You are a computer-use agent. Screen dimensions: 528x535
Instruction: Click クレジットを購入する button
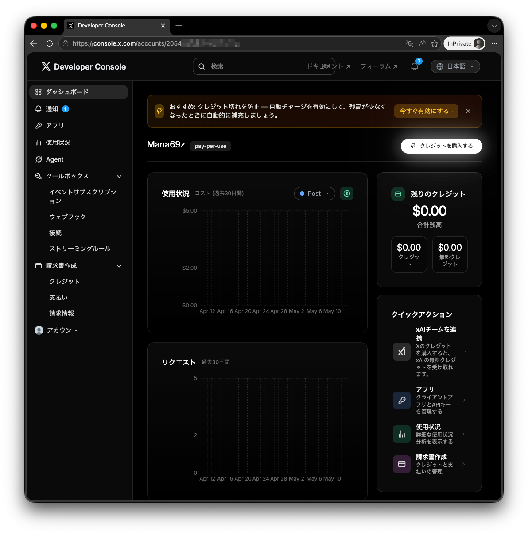pyautogui.click(x=442, y=146)
